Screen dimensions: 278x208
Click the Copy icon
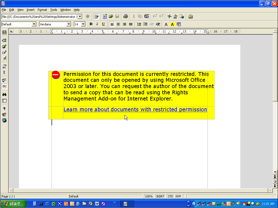140,16
